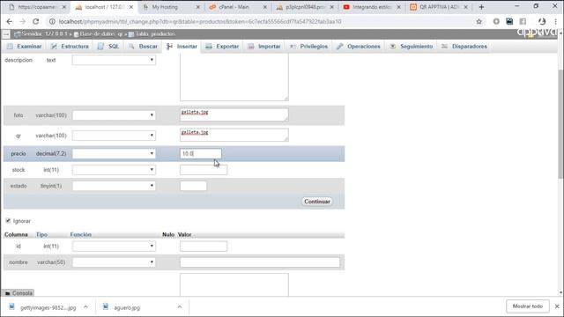The height and width of the screenshot is (317, 564).
Task: Focus the foto value field
Action: point(234,114)
